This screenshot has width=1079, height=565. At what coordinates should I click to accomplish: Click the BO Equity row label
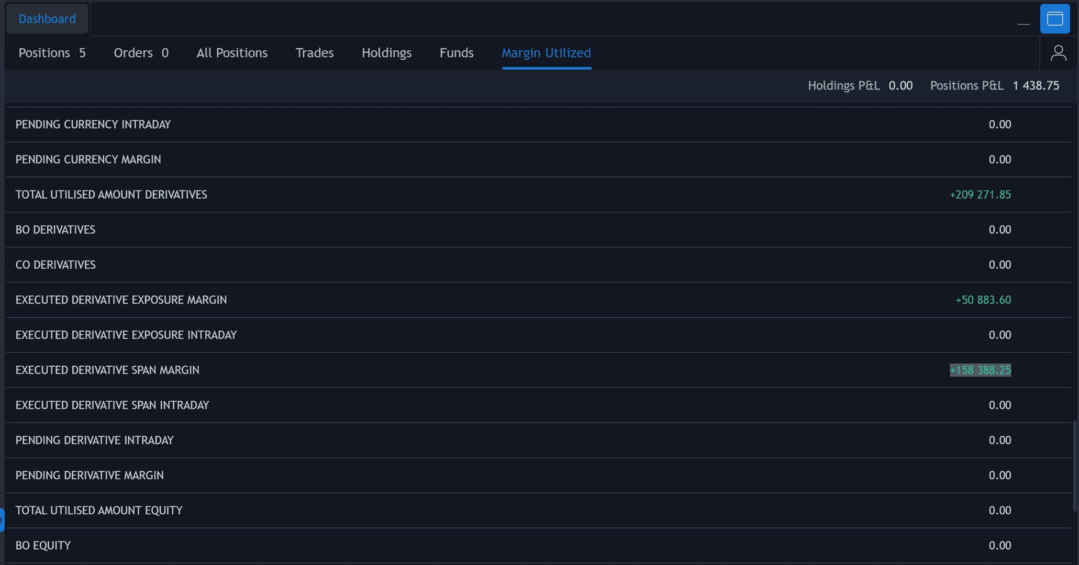[x=43, y=546]
